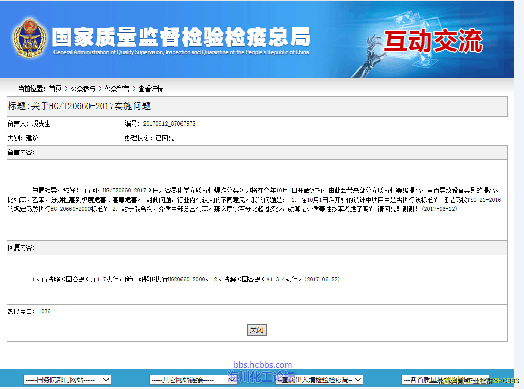
Task: Click the 热度点击 1036 counter
Action: pyautogui.click(x=29, y=311)
